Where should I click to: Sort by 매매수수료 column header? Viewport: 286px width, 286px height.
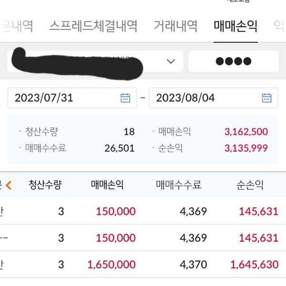click(x=179, y=185)
